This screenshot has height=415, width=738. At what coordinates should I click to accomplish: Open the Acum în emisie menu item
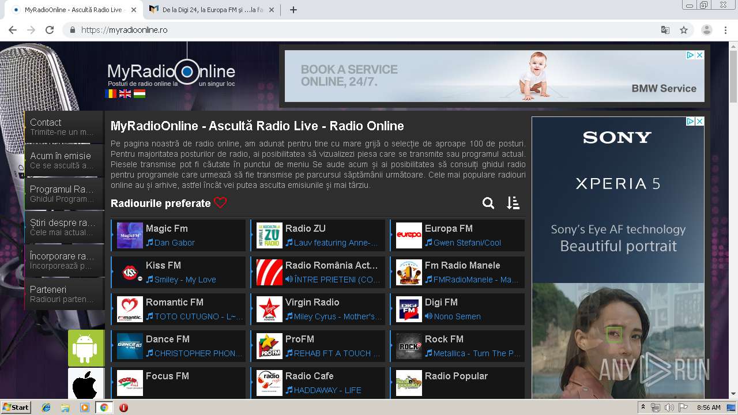64,160
